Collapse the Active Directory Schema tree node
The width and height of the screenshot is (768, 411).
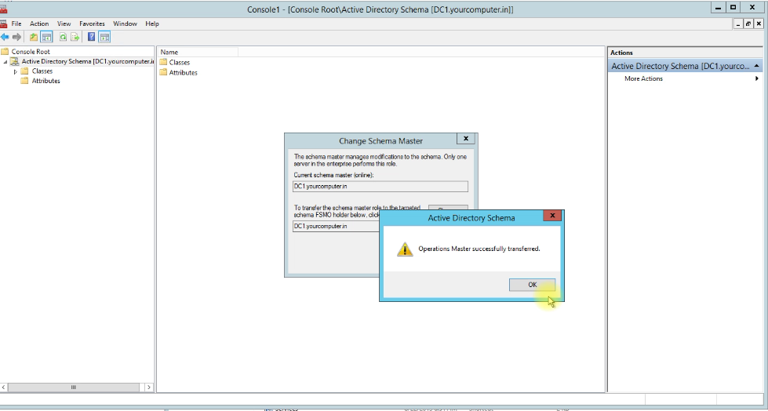pos(5,62)
